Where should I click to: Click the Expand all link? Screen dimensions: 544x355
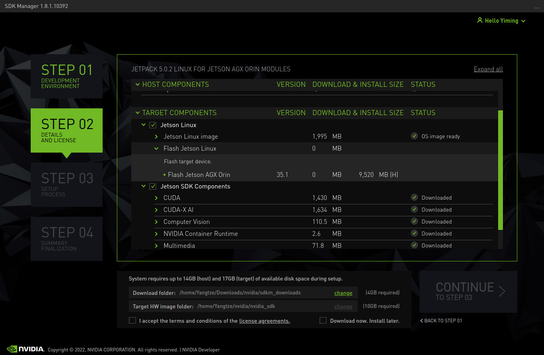[x=488, y=69]
